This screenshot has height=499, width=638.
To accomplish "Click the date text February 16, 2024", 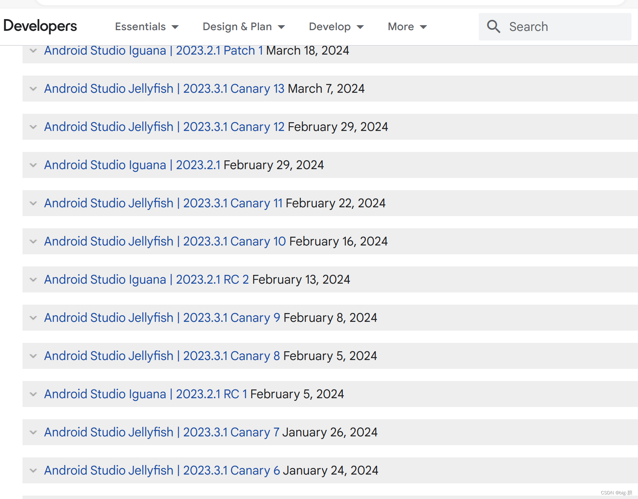I will 338,241.
